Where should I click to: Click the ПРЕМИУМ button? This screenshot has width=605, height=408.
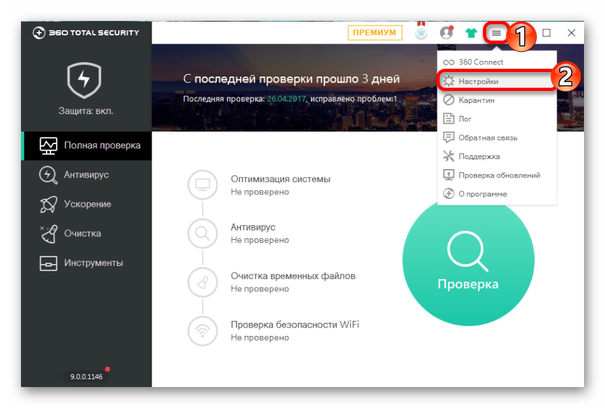(375, 32)
